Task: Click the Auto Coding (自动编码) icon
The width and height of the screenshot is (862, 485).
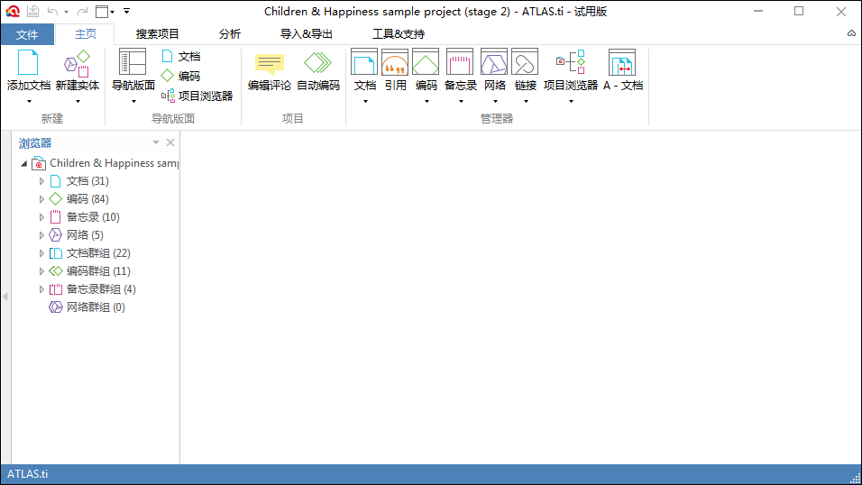Action: 318,63
